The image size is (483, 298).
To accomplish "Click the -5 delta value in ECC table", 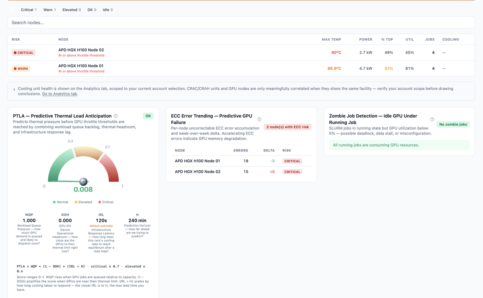I will 272,161.
